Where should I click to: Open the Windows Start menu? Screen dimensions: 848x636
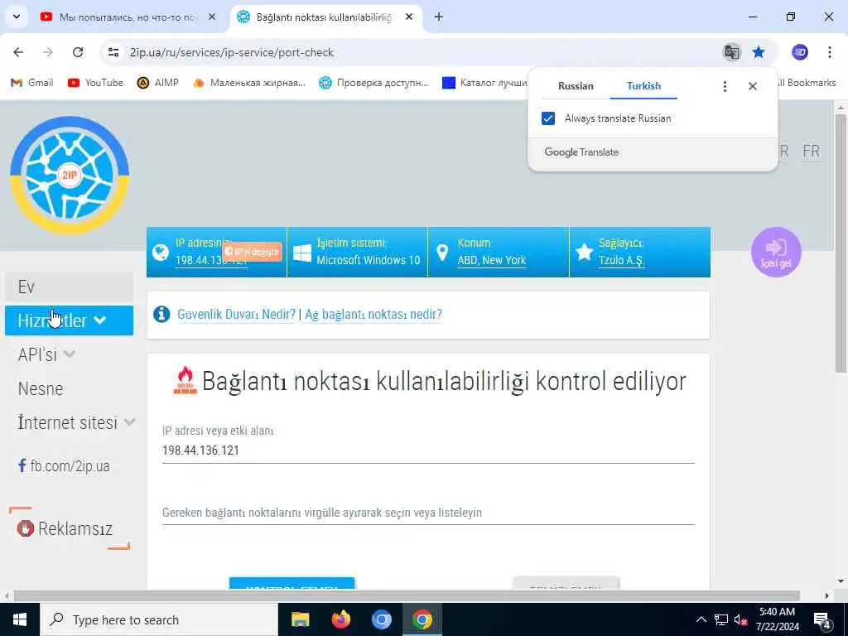point(20,619)
